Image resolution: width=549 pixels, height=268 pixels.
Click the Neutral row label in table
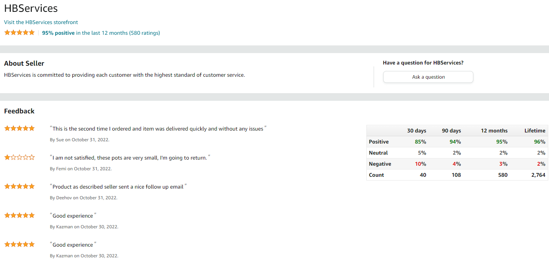pyautogui.click(x=378, y=153)
